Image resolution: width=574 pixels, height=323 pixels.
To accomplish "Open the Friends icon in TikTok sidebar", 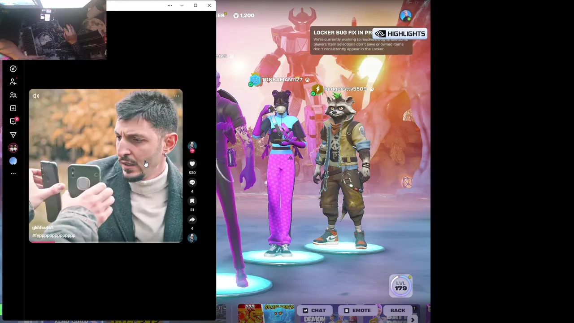I will [x=13, y=95].
